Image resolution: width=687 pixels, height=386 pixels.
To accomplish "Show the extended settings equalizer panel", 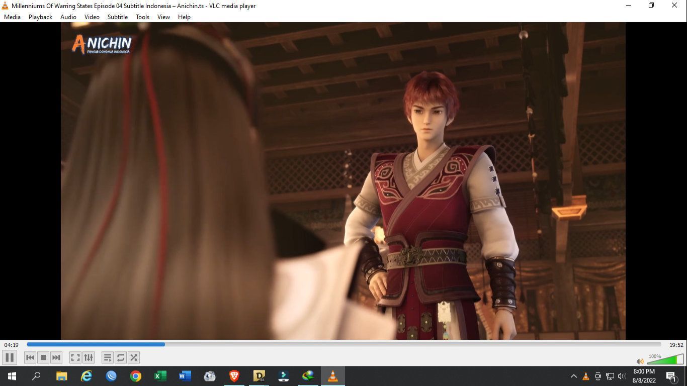I will (x=89, y=357).
